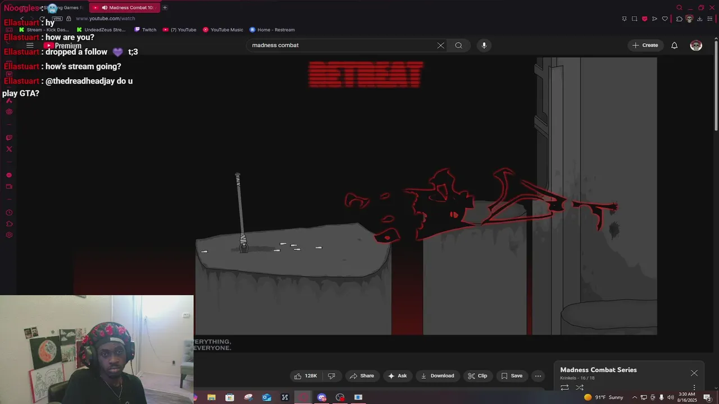
Task: Open browser extensions cube icon
Action: pyautogui.click(x=679, y=19)
